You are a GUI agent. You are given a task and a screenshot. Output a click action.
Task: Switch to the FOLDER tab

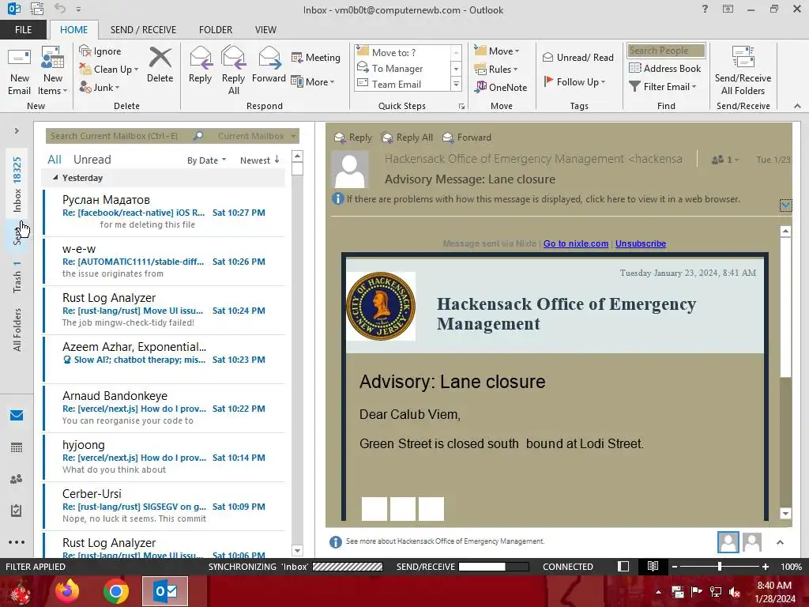click(x=216, y=30)
